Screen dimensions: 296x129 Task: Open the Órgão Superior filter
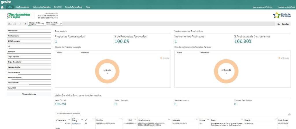click(29, 57)
